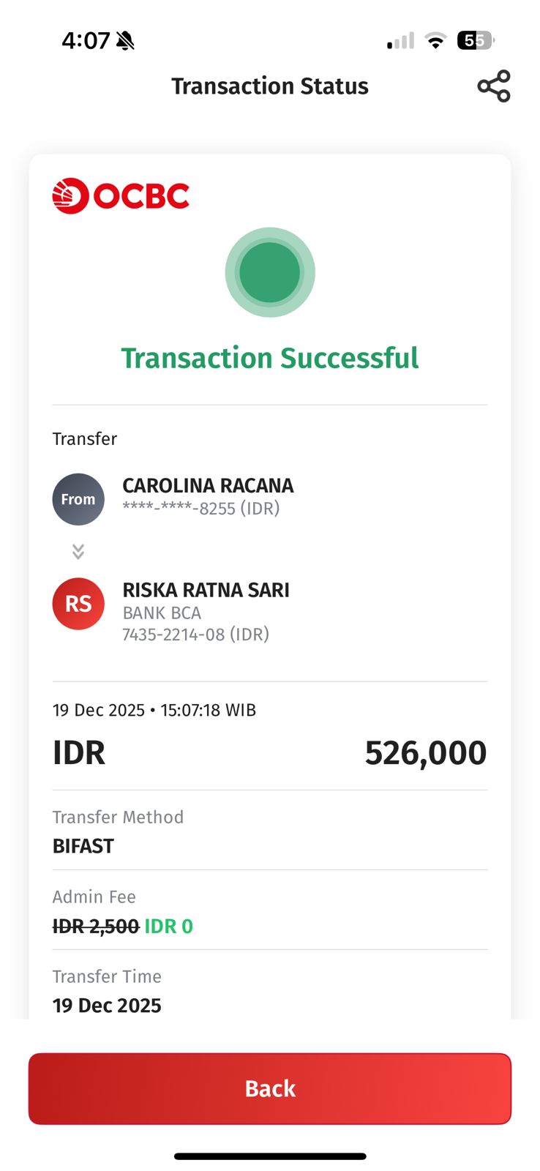
Task: Tap the BIFAST transfer method
Action: 83,846
